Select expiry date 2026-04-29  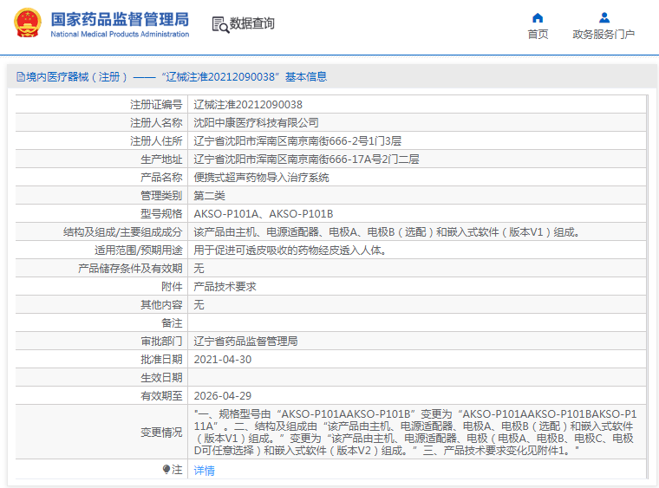223,396
